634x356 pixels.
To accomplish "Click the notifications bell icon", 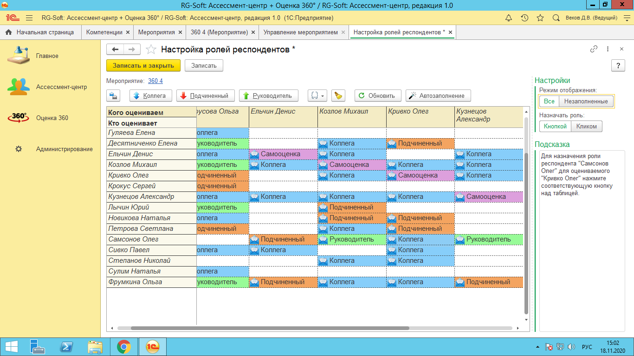I will pyautogui.click(x=509, y=18).
